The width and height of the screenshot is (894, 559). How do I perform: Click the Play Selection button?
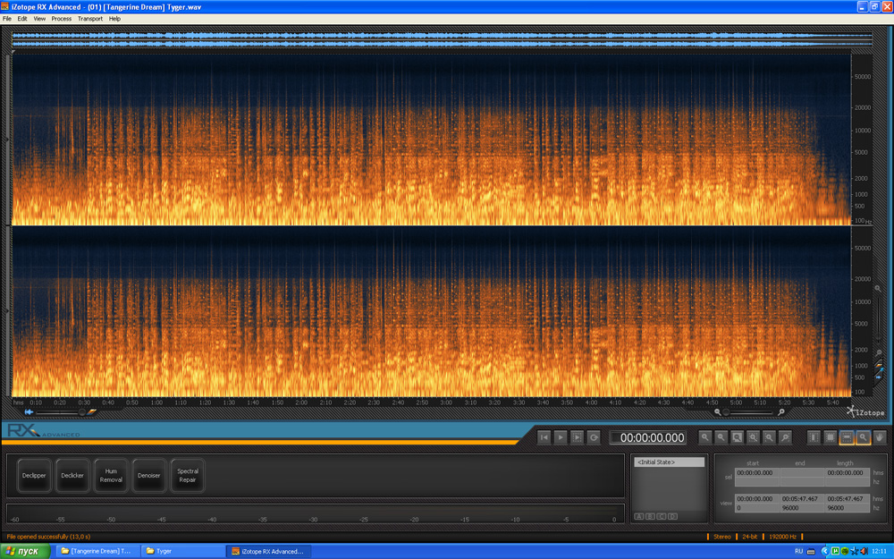click(x=578, y=437)
